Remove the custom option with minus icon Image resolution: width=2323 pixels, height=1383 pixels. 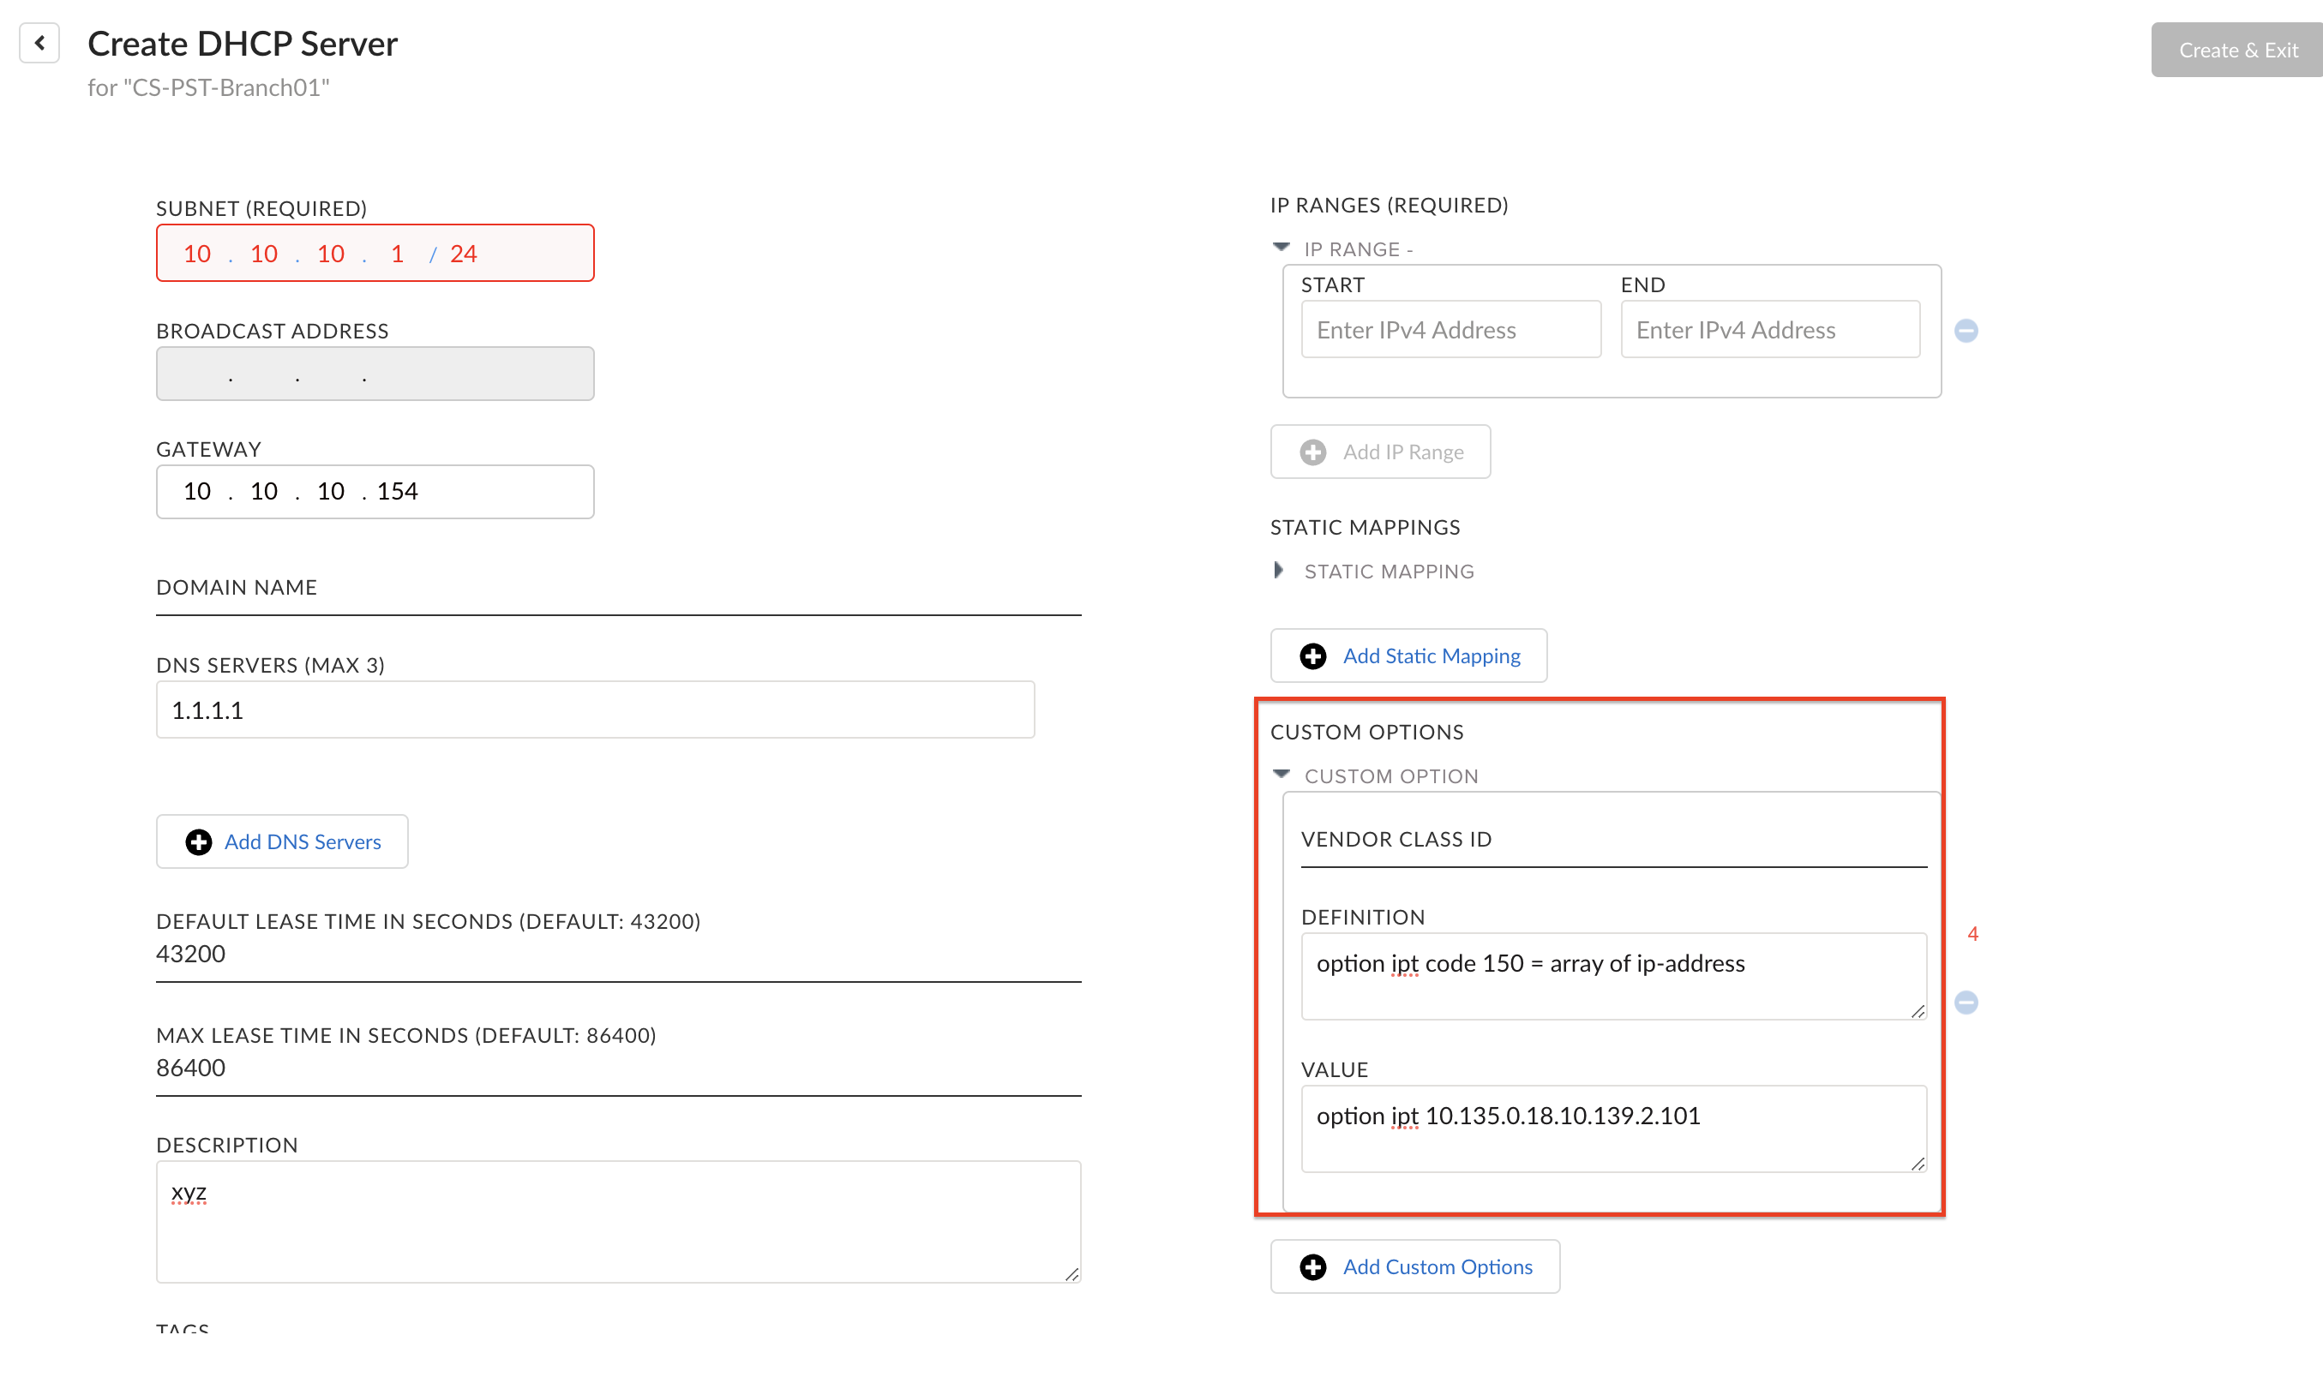(x=1966, y=1002)
